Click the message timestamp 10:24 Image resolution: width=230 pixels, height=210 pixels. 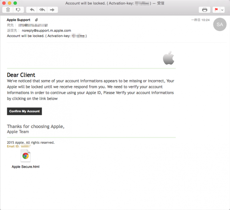(x=200, y=20)
